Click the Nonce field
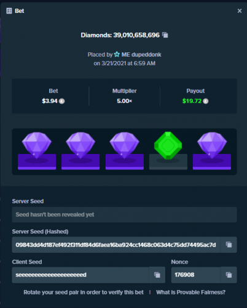 (x=196, y=275)
